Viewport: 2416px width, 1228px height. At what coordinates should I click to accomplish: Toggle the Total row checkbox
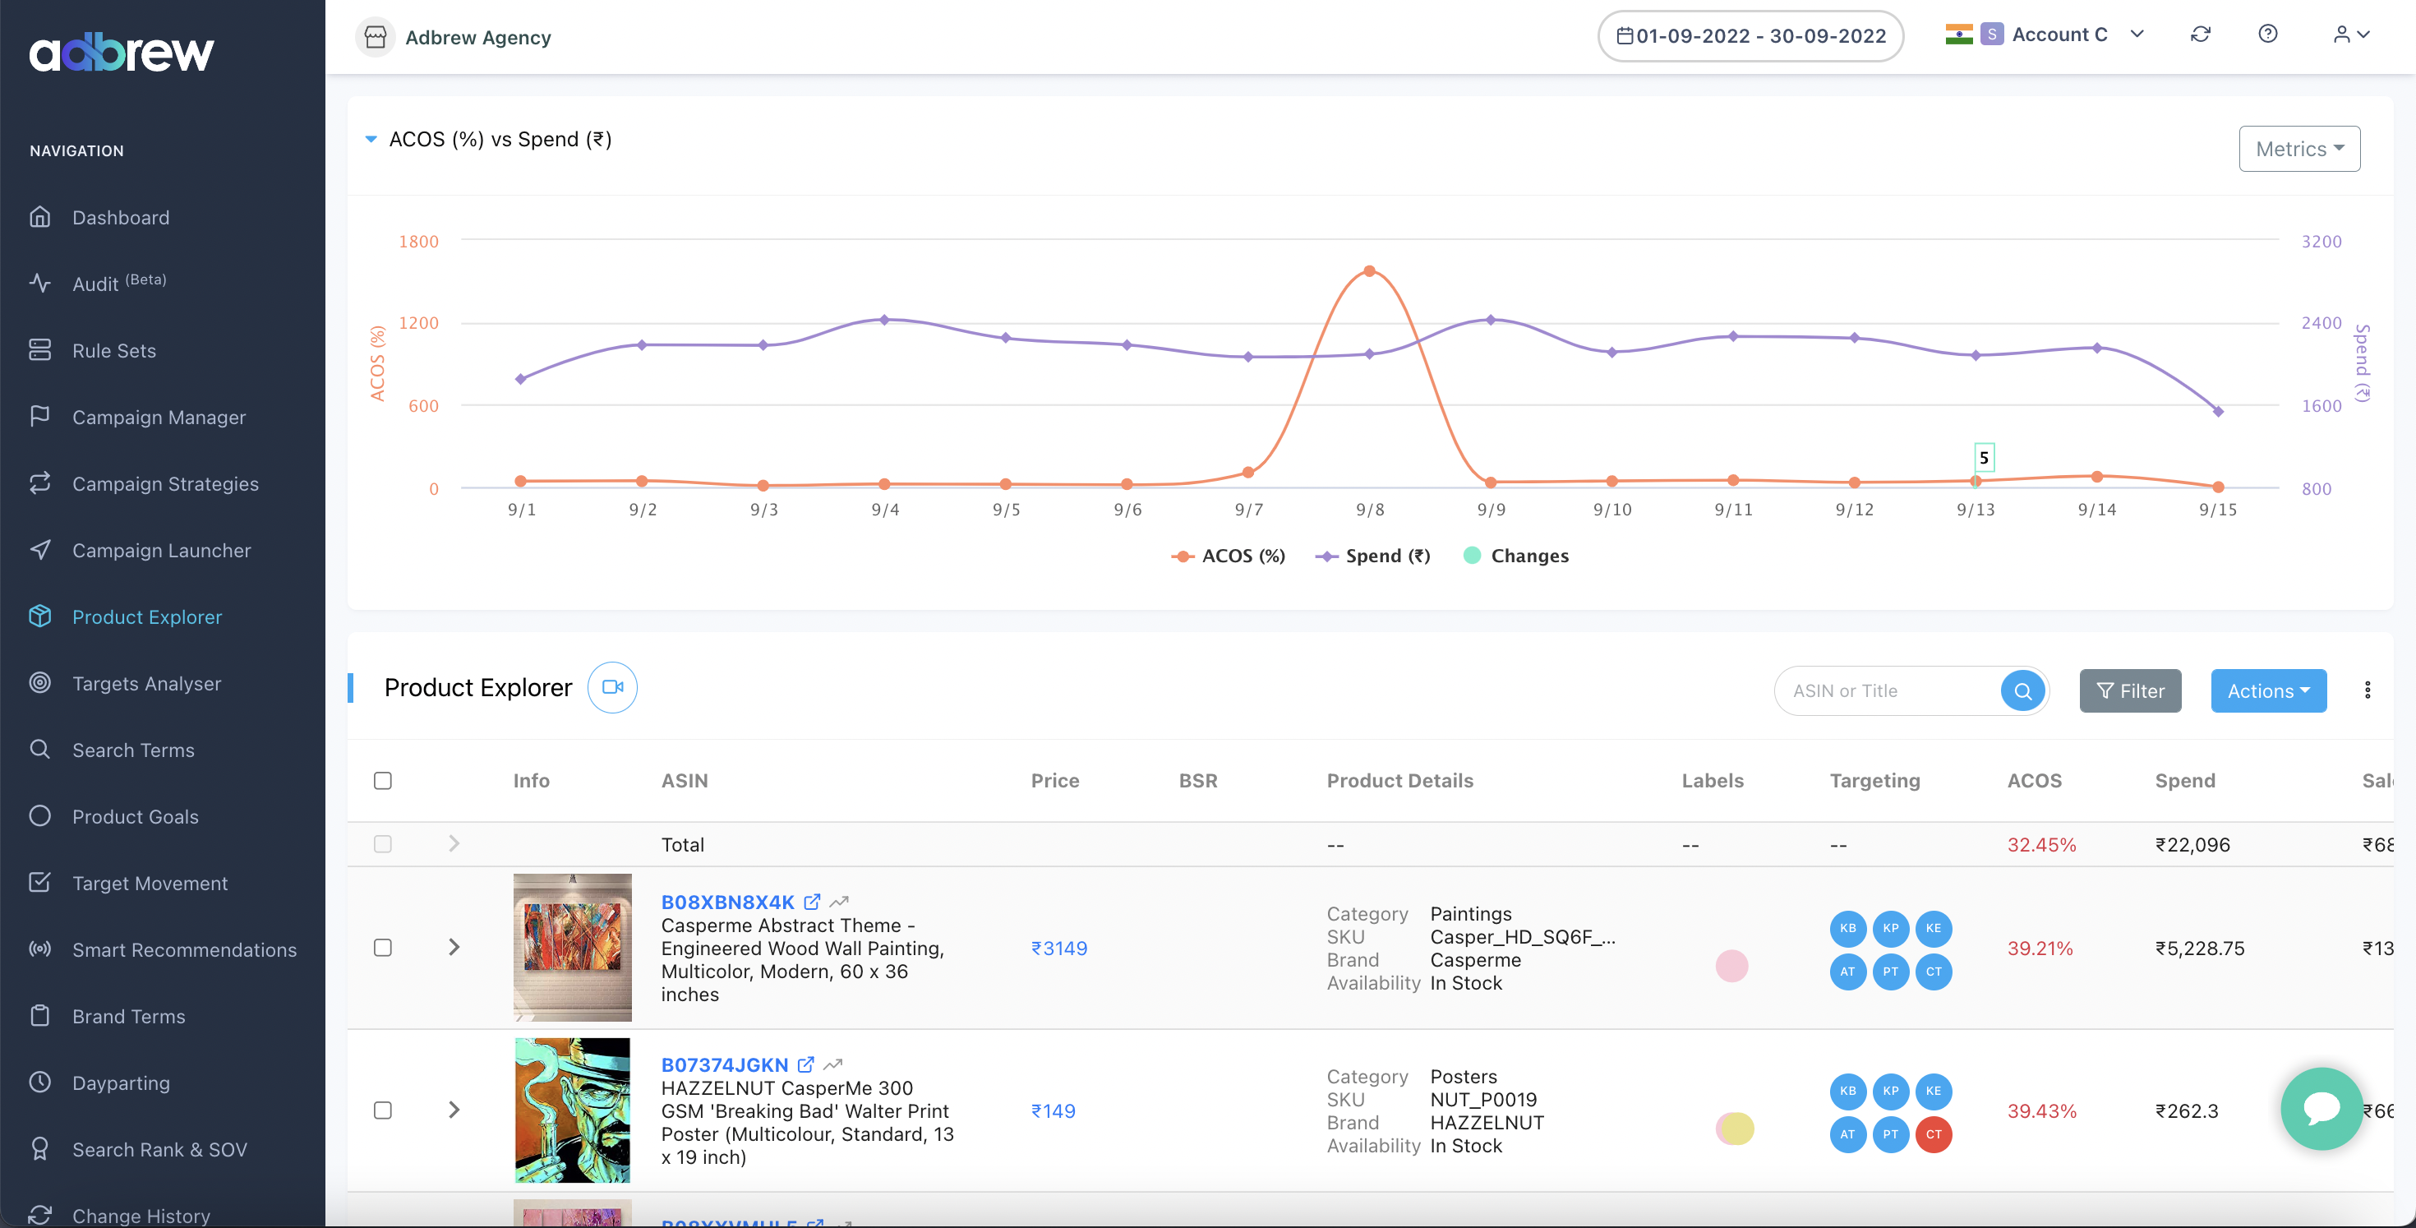[x=383, y=844]
